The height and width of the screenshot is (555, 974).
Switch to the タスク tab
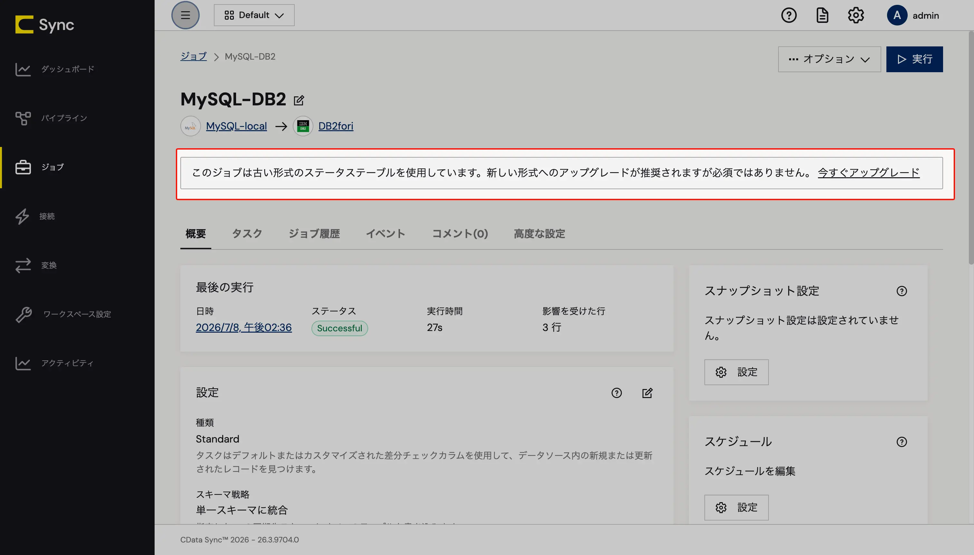pyautogui.click(x=247, y=234)
